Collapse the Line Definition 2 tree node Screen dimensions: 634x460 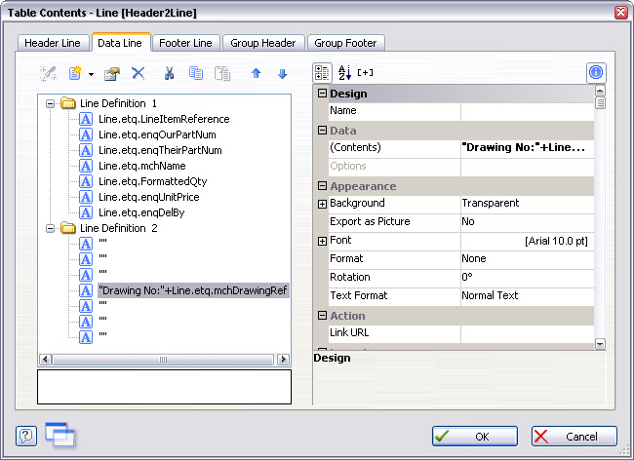pyautogui.click(x=50, y=229)
